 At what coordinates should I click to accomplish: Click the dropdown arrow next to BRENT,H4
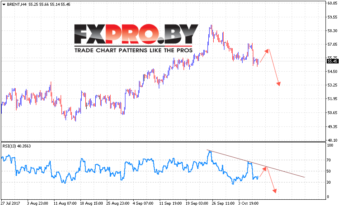click(4, 5)
